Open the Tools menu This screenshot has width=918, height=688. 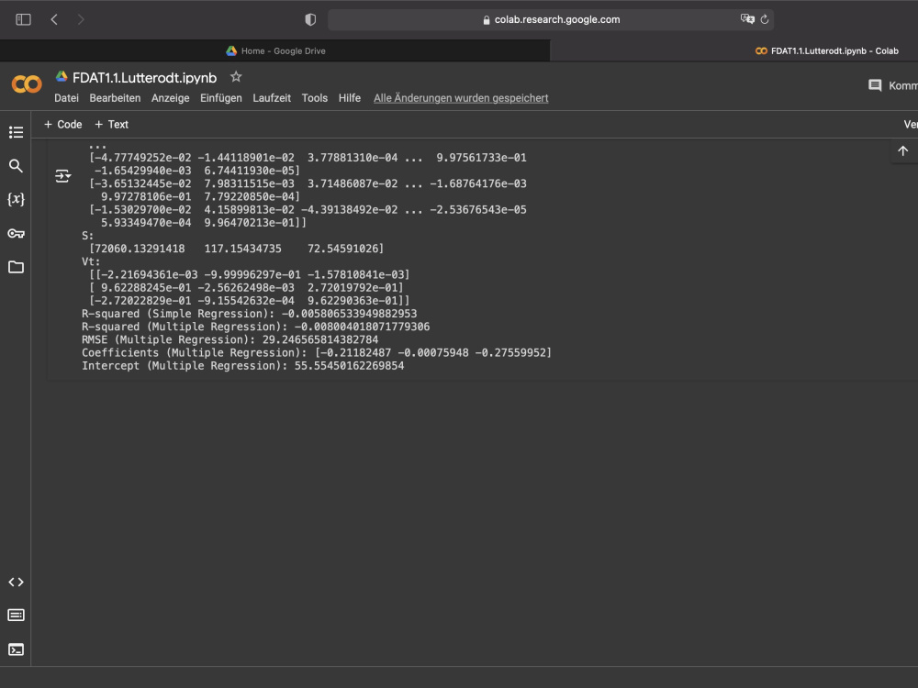click(314, 98)
